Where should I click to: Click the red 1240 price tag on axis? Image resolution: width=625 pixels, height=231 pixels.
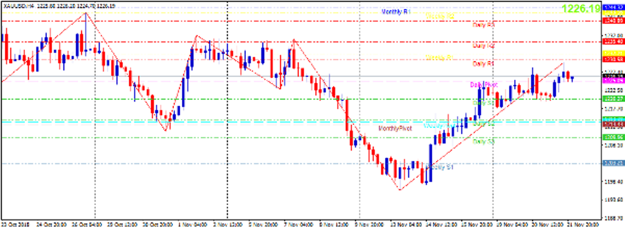(x=613, y=21)
